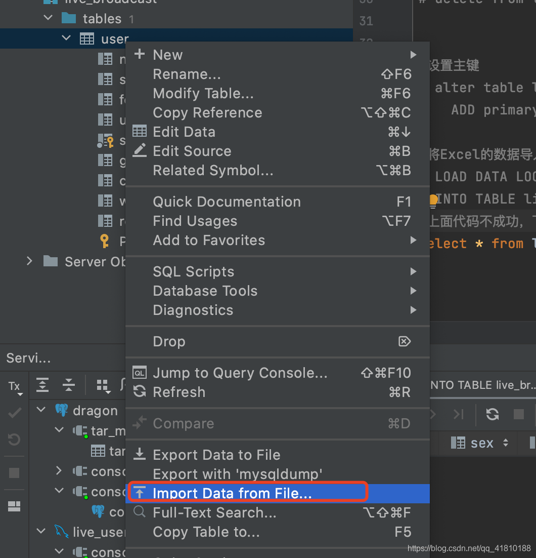
Task: Click the stop square icon in Services sidebar
Action: point(14,473)
